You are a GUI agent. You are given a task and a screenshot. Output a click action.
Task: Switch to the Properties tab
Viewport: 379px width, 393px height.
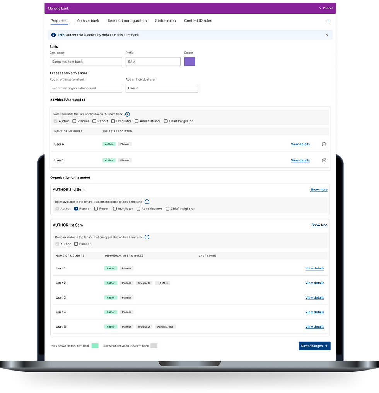click(x=59, y=21)
